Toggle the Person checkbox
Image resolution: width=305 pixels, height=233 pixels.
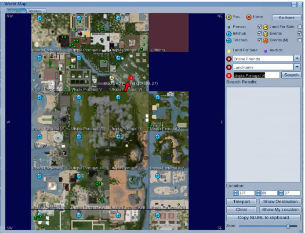coord(259,27)
